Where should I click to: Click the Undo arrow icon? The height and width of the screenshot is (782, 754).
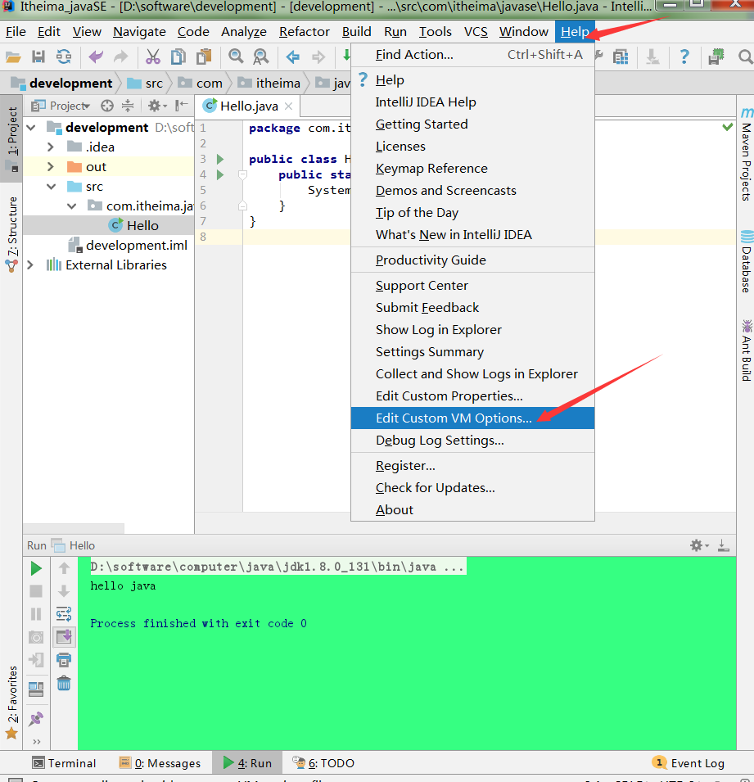click(96, 57)
